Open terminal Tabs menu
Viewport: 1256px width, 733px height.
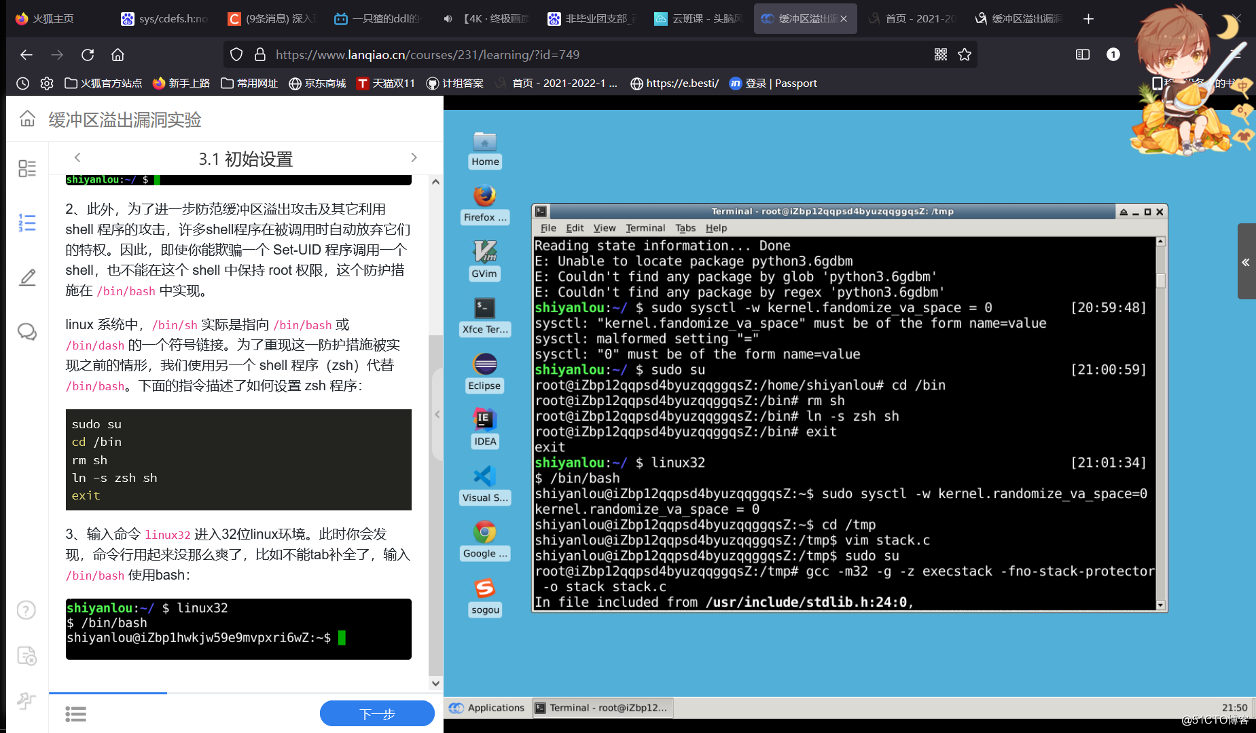(685, 228)
